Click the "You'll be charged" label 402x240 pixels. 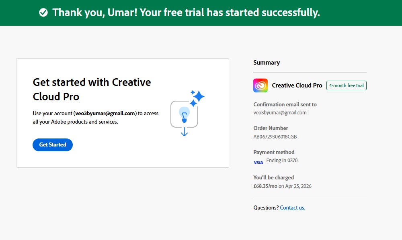point(273,177)
